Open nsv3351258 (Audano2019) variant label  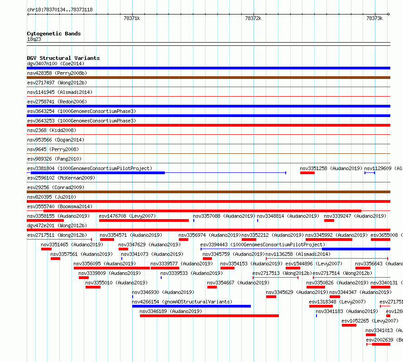pyautogui.click(x=331, y=168)
